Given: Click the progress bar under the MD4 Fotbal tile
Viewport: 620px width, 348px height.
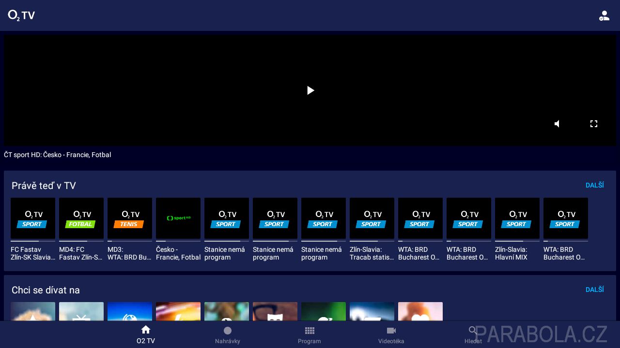Looking at the screenshot, I should pyautogui.click(x=81, y=241).
